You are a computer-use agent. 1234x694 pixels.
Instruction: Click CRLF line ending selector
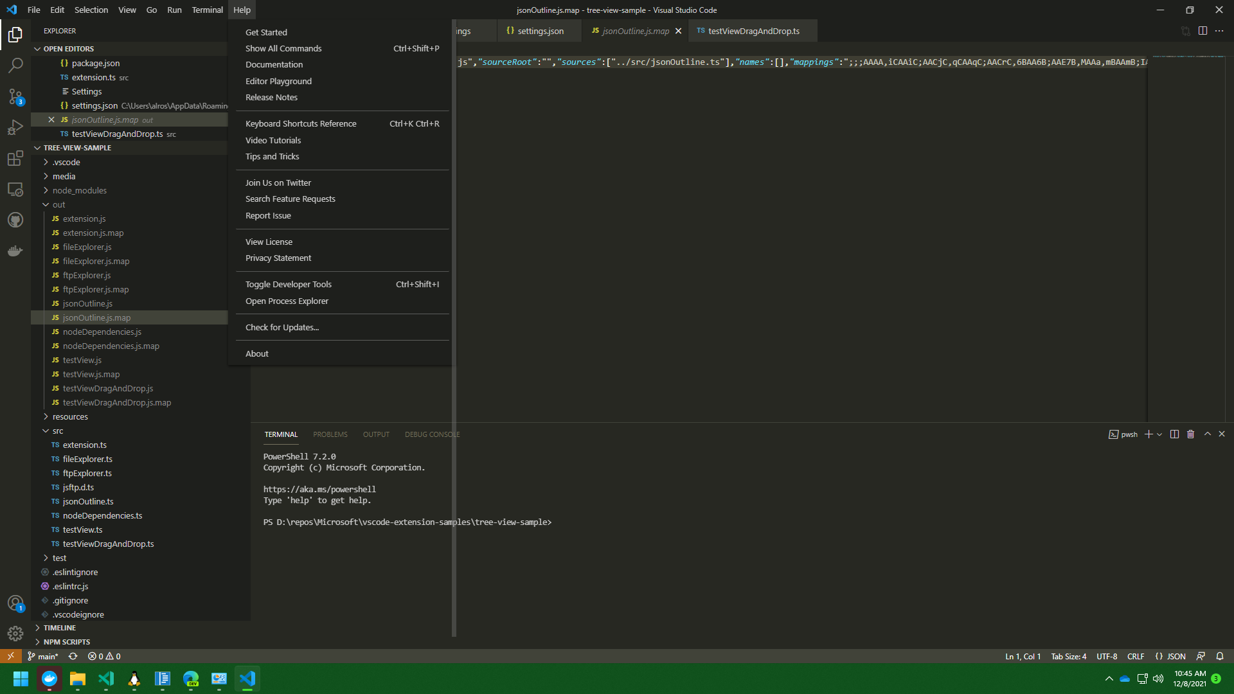pos(1135,656)
